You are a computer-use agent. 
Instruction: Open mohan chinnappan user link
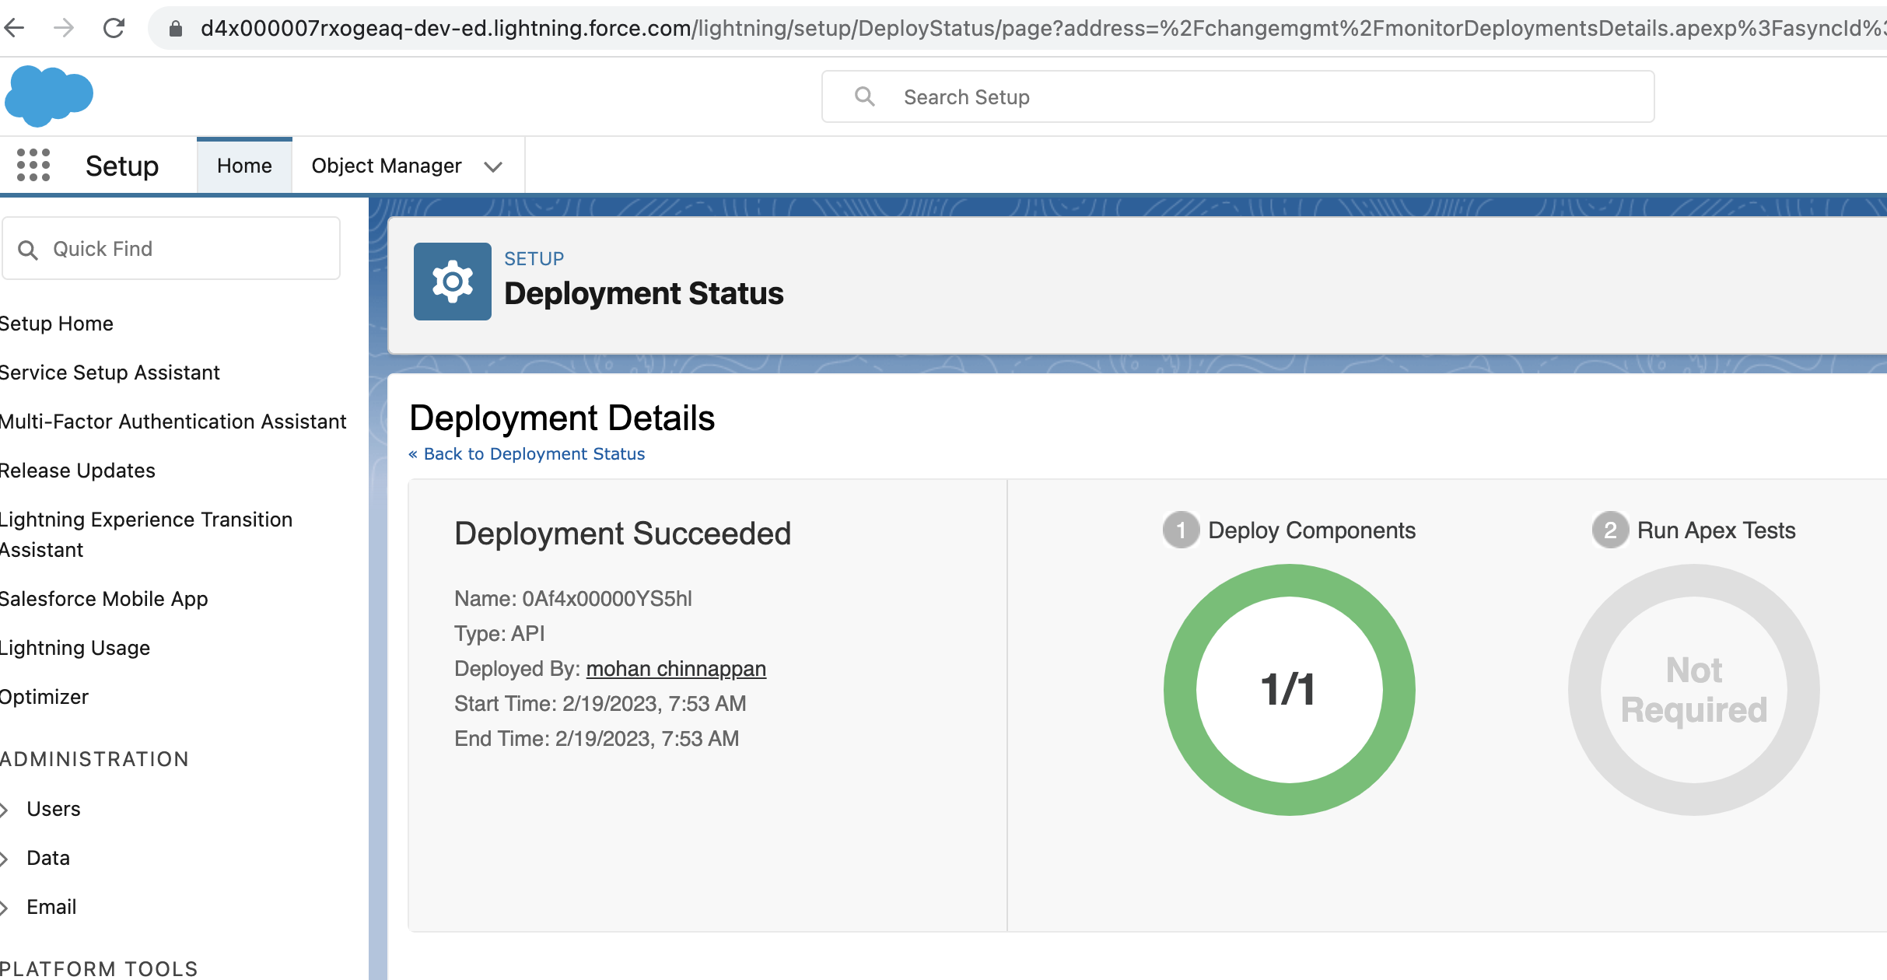tap(676, 669)
